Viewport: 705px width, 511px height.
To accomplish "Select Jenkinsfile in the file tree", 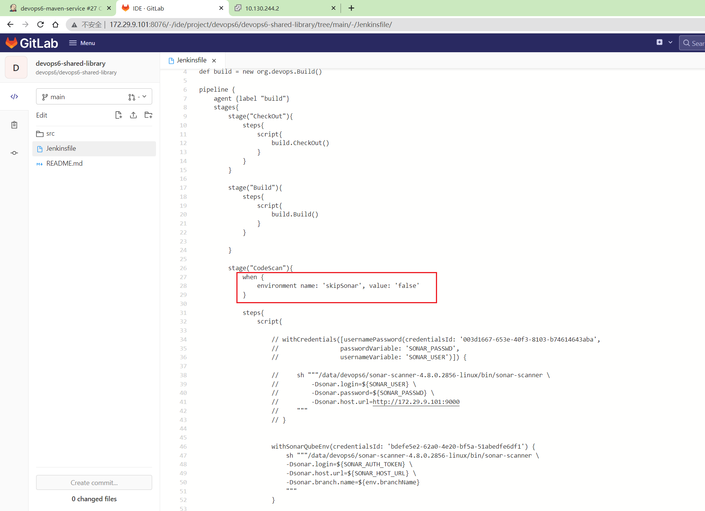I will 94,148.
